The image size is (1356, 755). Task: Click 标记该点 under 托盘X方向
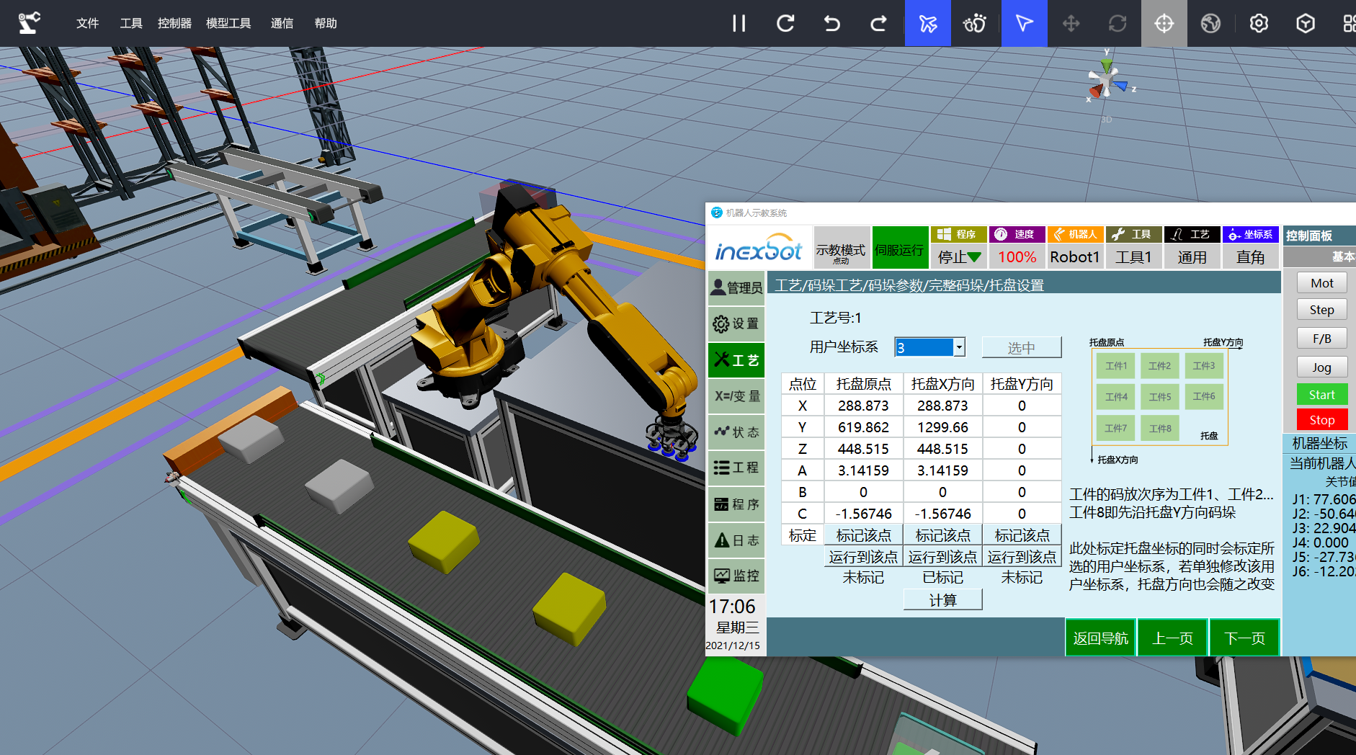[x=942, y=535]
